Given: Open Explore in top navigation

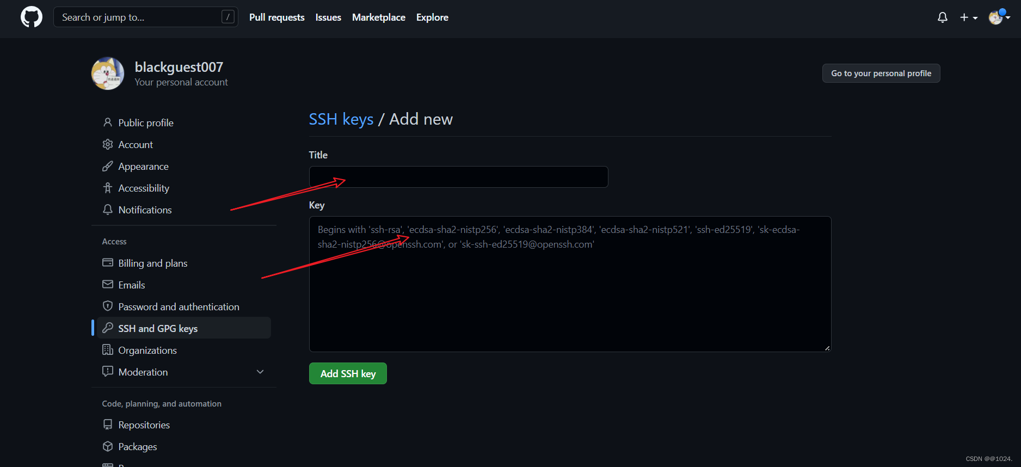Looking at the screenshot, I should pyautogui.click(x=432, y=17).
